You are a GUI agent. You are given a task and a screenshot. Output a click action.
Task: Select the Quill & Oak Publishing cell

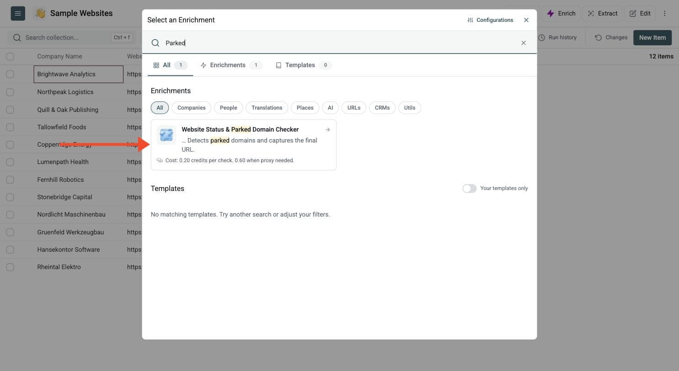click(x=79, y=110)
